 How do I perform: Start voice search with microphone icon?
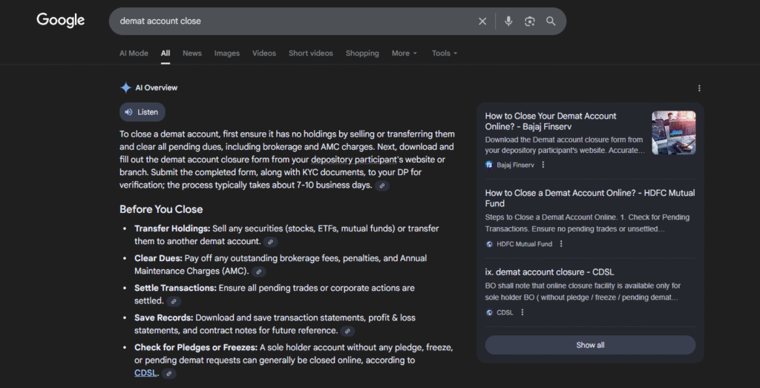point(508,22)
